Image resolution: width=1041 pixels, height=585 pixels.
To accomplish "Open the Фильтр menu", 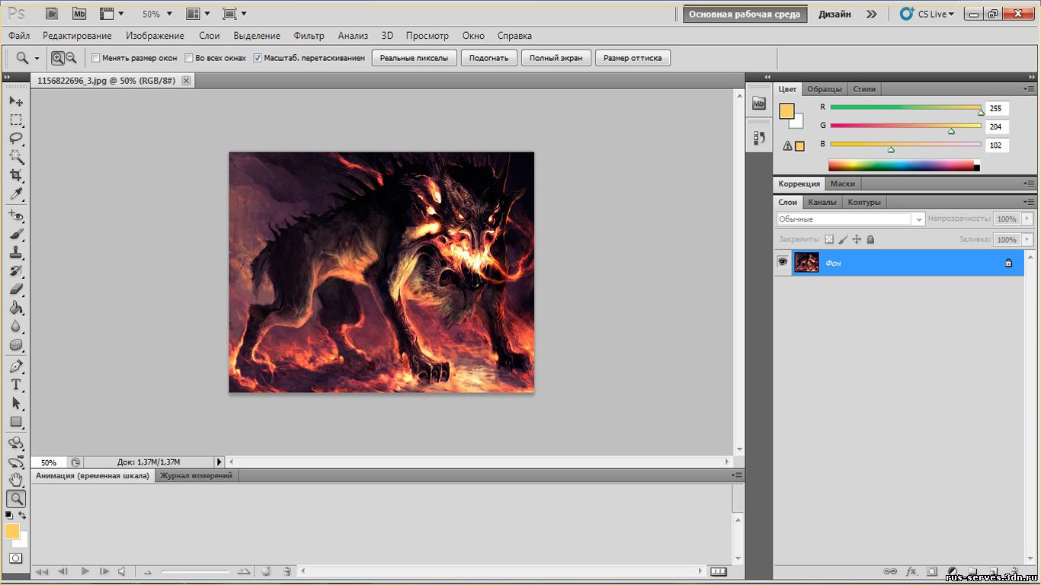I will click(x=309, y=36).
